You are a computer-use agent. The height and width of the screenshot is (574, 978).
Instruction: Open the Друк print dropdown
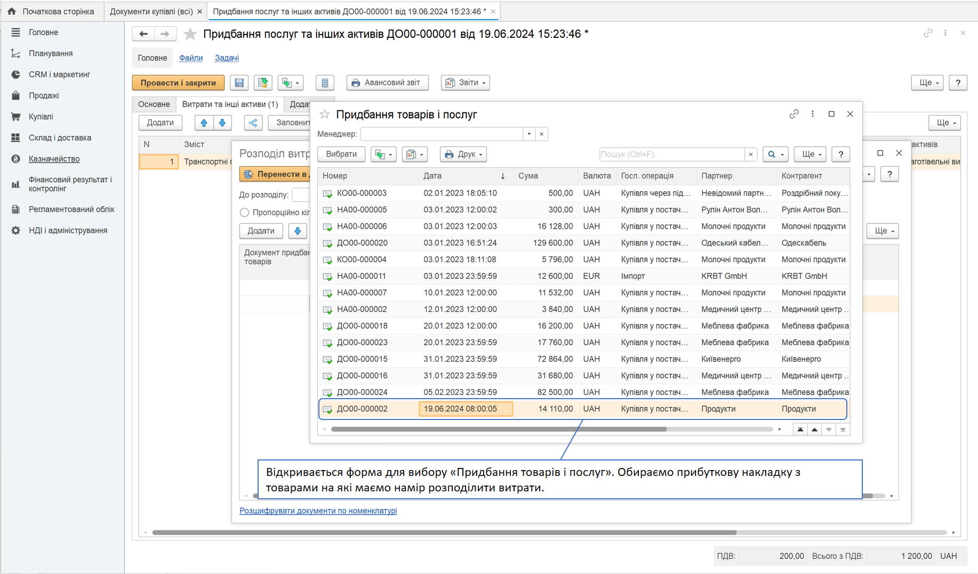463,154
